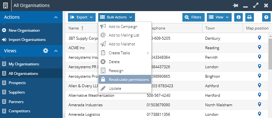272x118 pixels.
Task: Open the Export dropdown
Action: 82,17
